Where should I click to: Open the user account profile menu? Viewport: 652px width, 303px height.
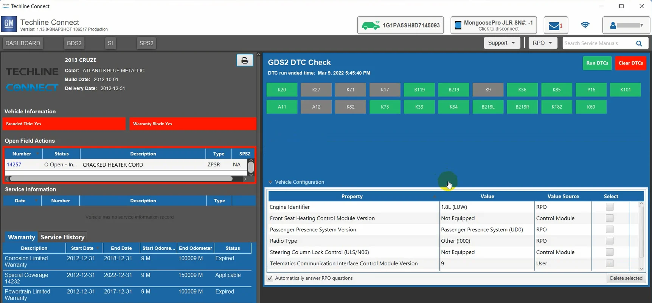click(x=626, y=25)
